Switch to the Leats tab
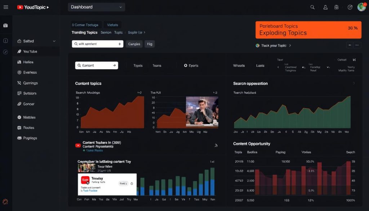Image resolution: width=369 pixels, height=211 pixels. pos(260,65)
